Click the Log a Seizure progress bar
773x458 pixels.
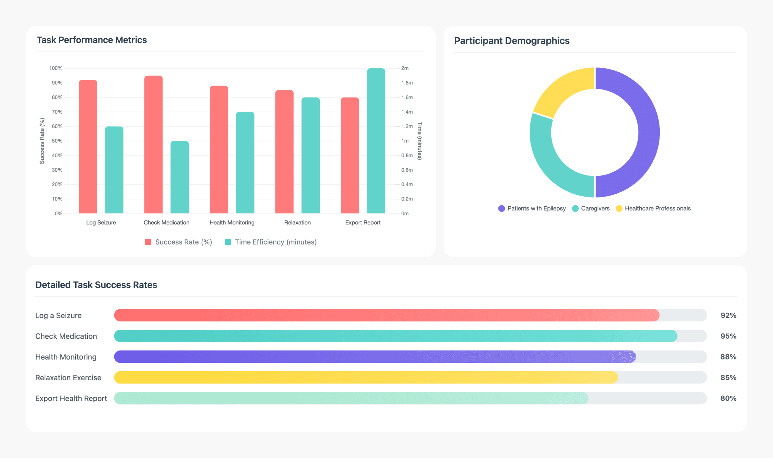point(386,315)
